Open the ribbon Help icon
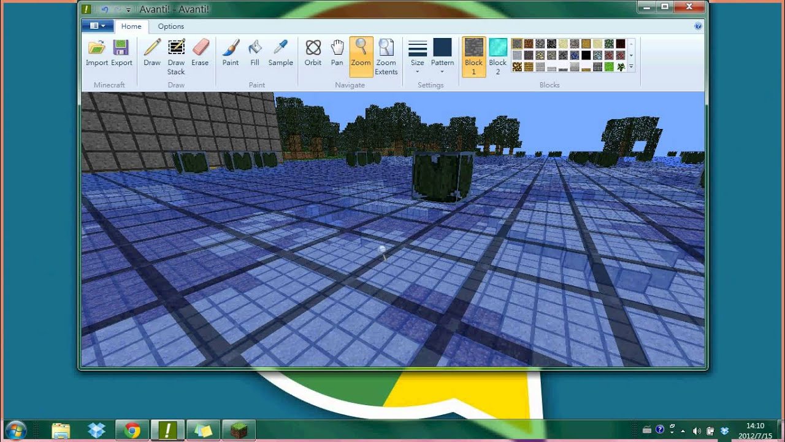 (x=698, y=26)
